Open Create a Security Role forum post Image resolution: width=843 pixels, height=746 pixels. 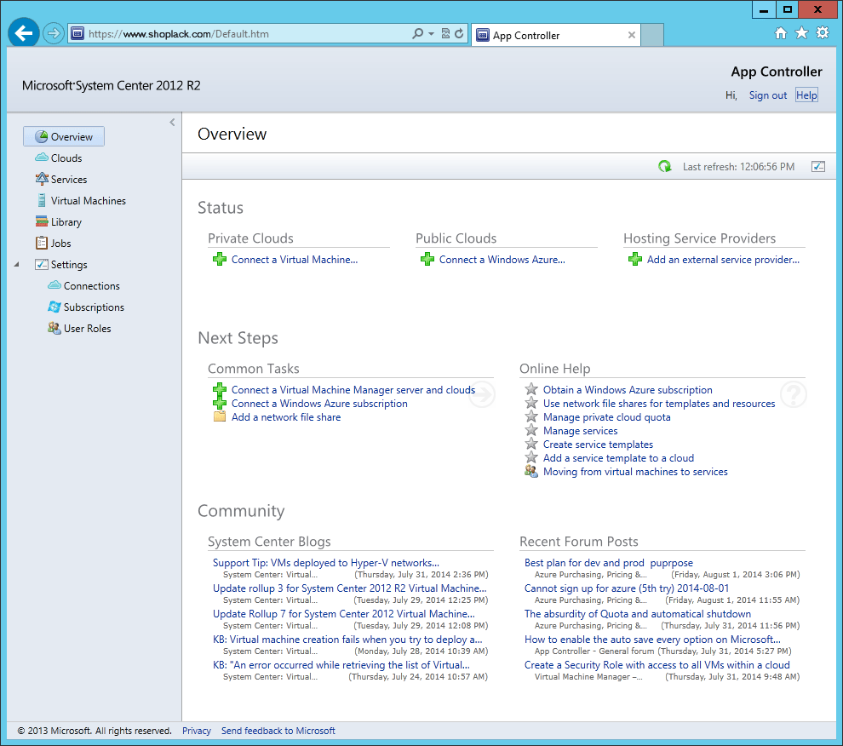coord(657,665)
